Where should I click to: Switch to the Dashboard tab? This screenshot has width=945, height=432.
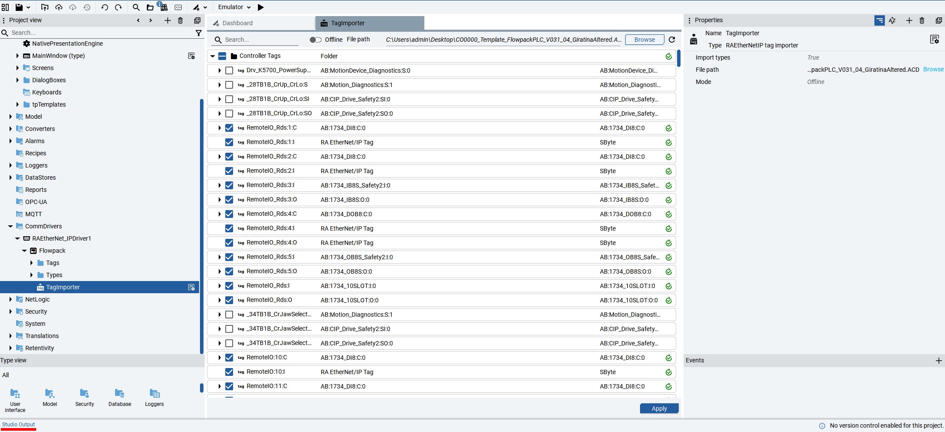237,23
